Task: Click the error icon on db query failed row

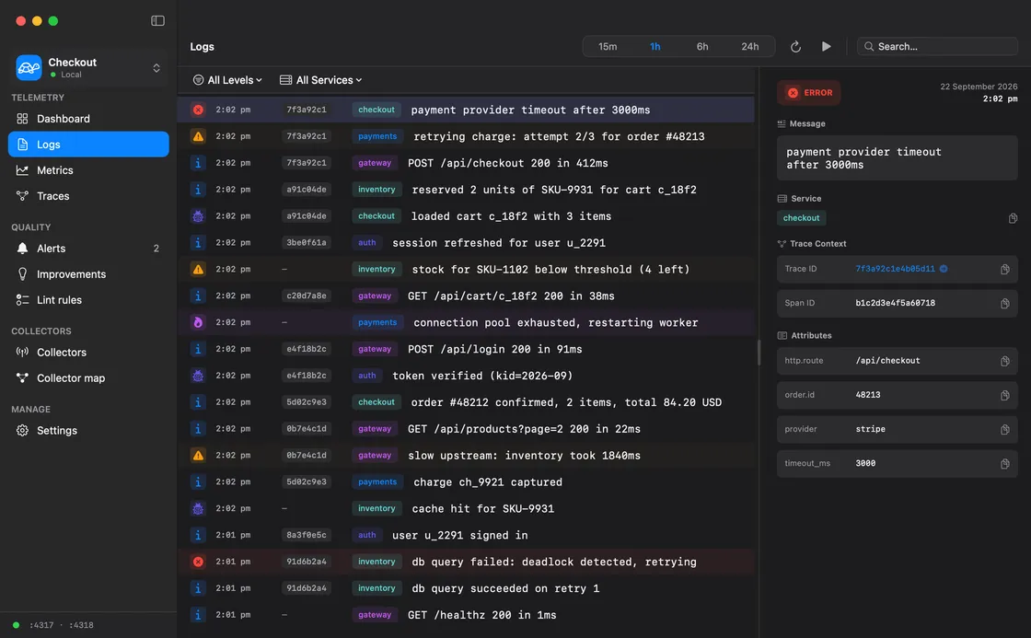Action: tap(198, 562)
